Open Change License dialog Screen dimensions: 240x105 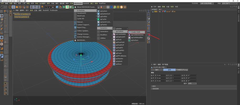(x=85, y=34)
